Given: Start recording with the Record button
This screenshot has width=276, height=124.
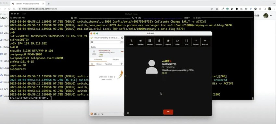Looking at the screenshot, I should click(168, 42).
